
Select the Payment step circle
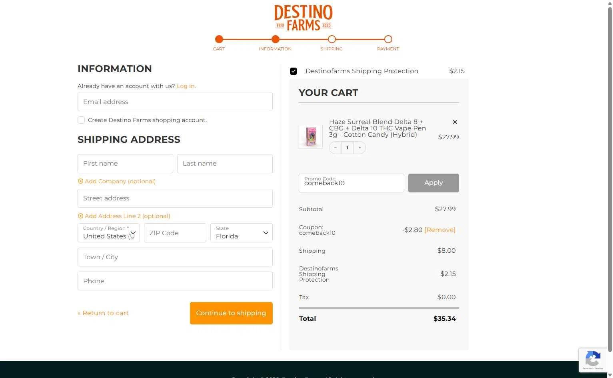tap(388, 39)
